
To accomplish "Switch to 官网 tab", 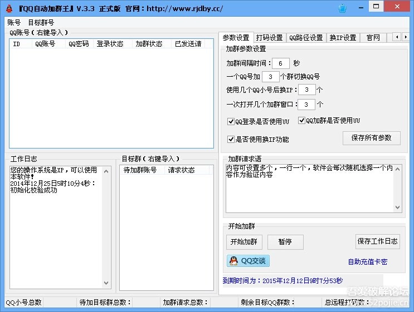I will pyautogui.click(x=373, y=38).
